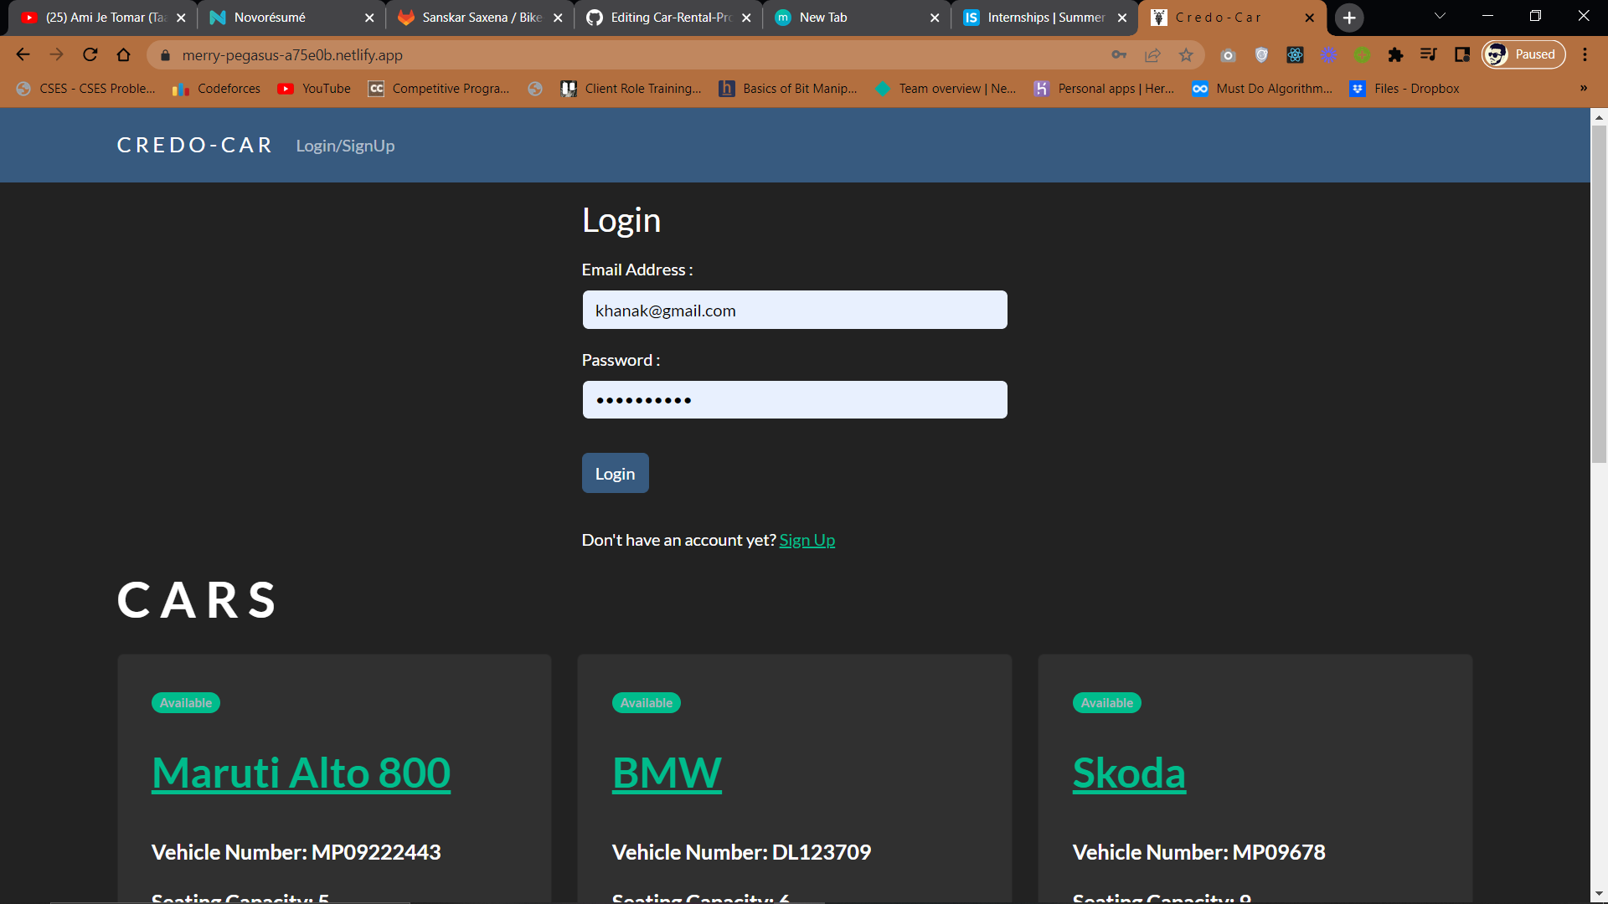1608x904 pixels.
Task: Reload the Credo-Car page
Action: pos(90,54)
